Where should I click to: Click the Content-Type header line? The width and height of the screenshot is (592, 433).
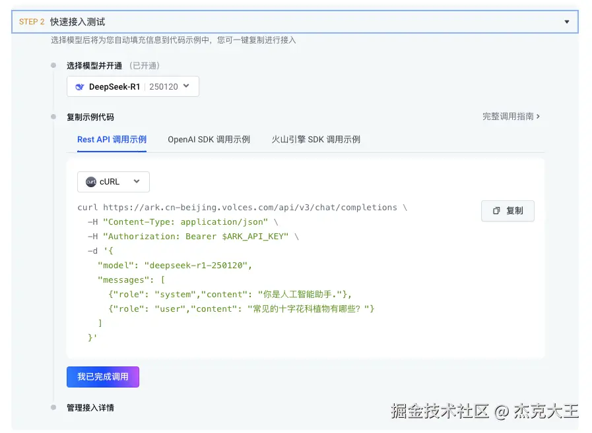[x=183, y=222]
